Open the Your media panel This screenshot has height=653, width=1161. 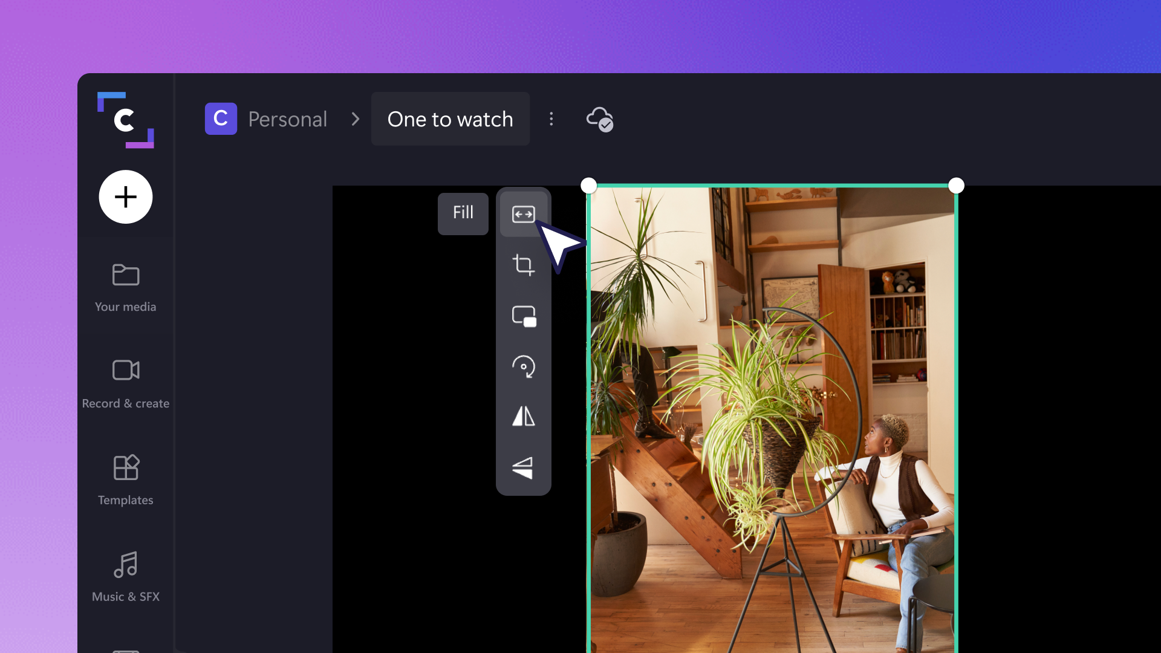tap(125, 288)
